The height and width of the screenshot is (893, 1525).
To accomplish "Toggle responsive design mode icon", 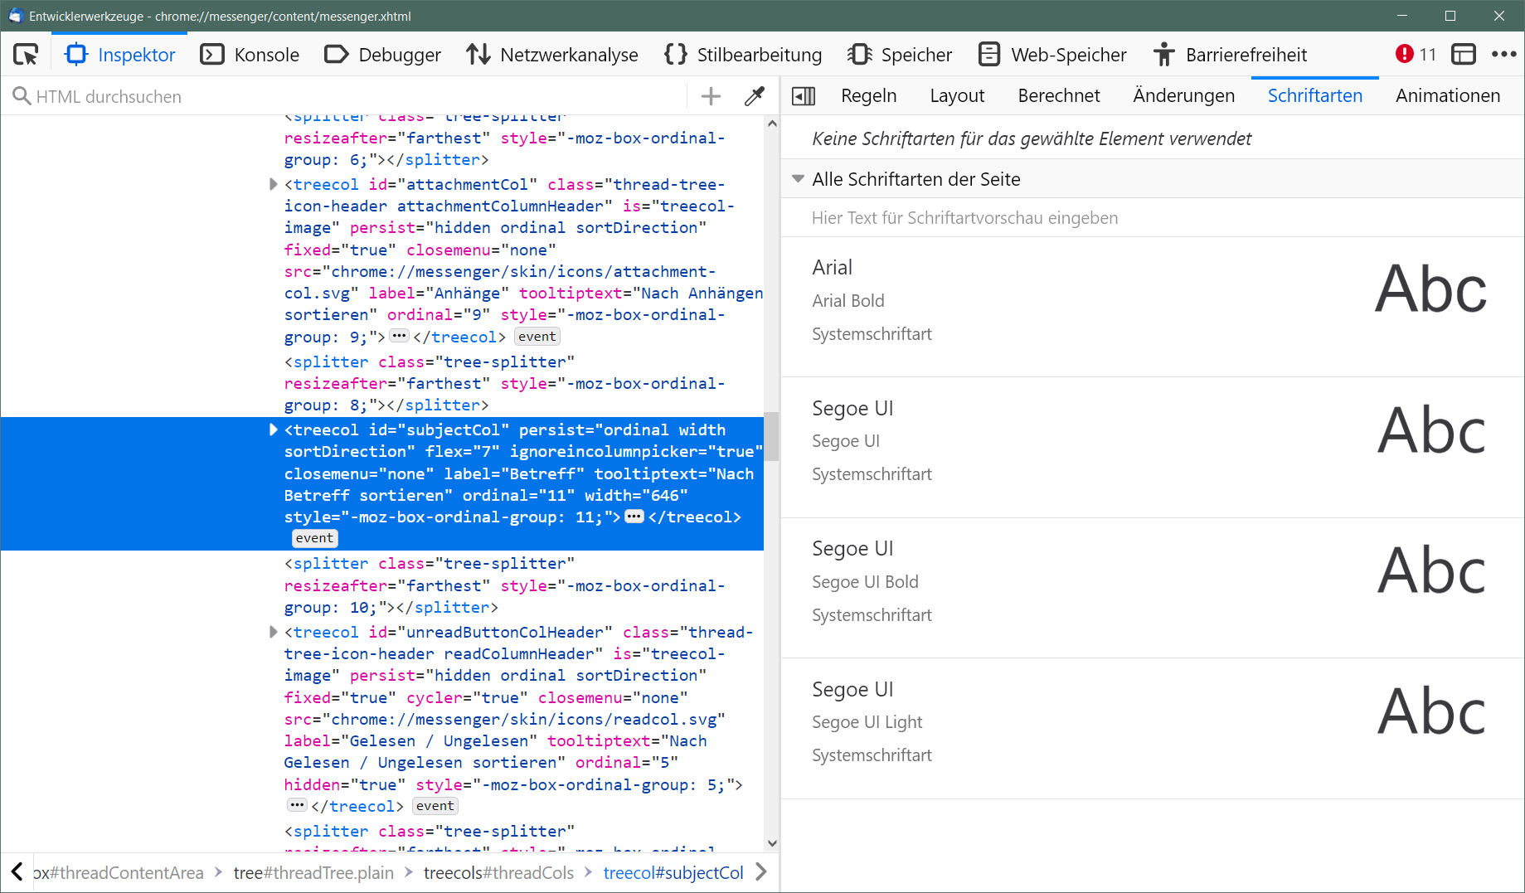I will click(x=1463, y=55).
